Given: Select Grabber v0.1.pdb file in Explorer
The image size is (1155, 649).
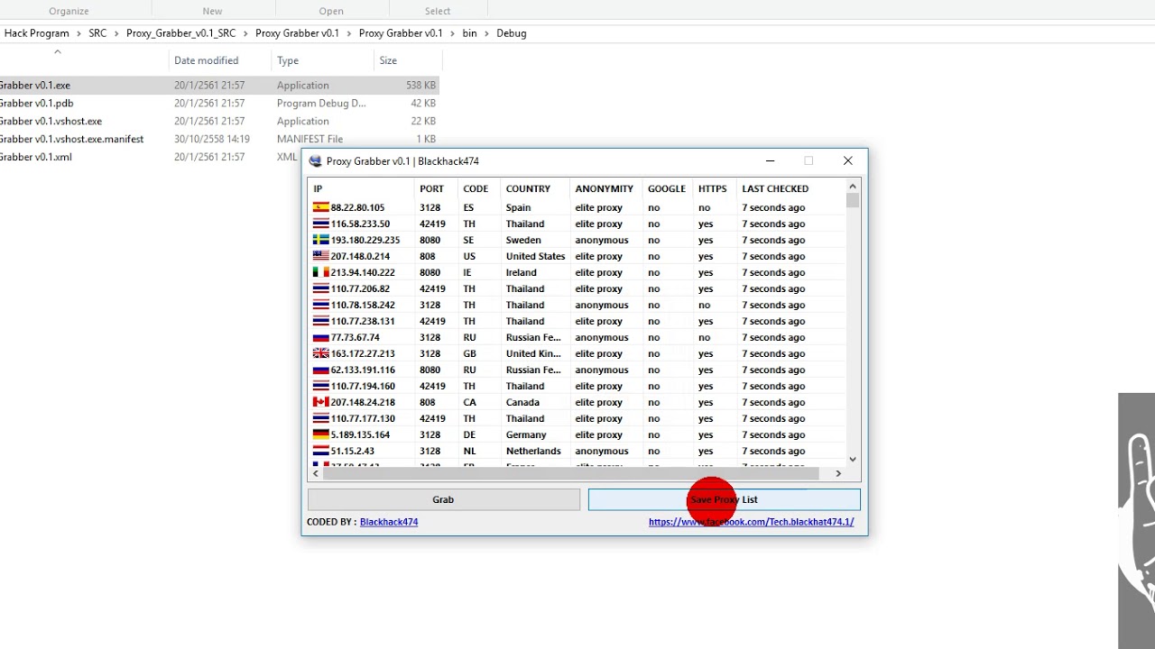Looking at the screenshot, I should (x=219, y=103).
